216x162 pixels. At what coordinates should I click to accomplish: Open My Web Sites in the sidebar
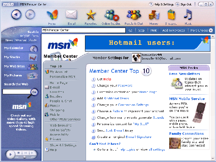coord(21,66)
